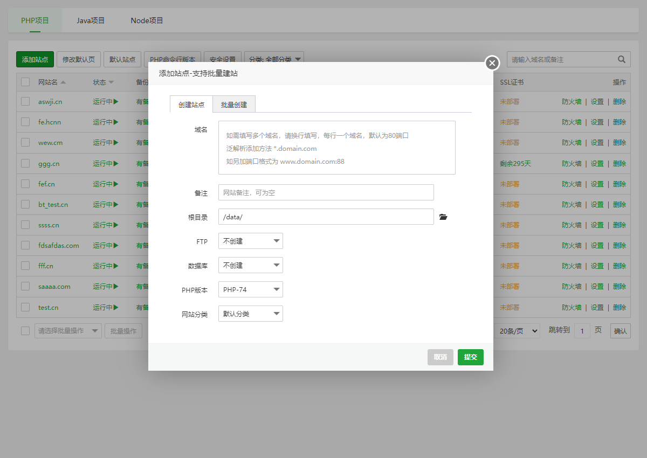The width and height of the screenshot is (647, 458).
Task: Click the 网站备注 input field
Action: point(326,192)
